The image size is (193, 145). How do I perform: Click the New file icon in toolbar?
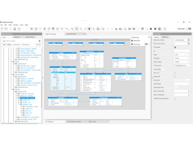point(2,29)
